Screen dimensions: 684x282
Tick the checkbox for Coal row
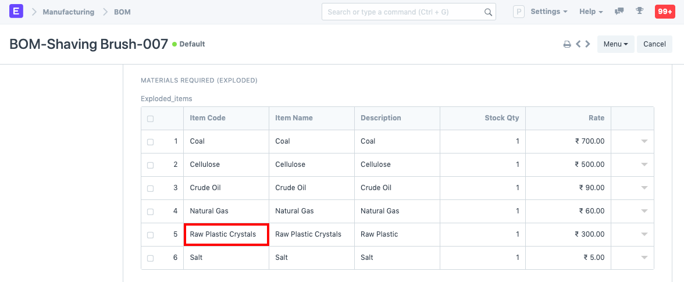[x=151, y=142]
